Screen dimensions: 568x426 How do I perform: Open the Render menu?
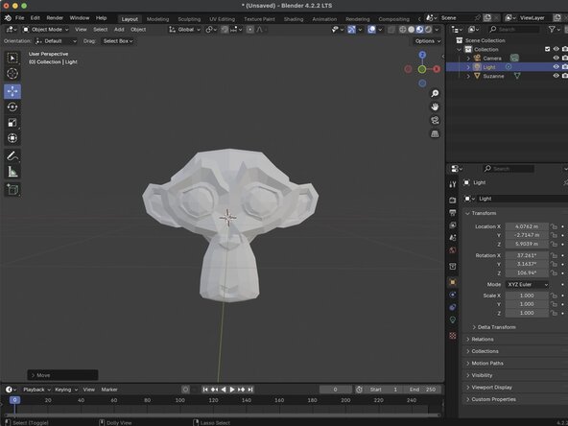55,17
